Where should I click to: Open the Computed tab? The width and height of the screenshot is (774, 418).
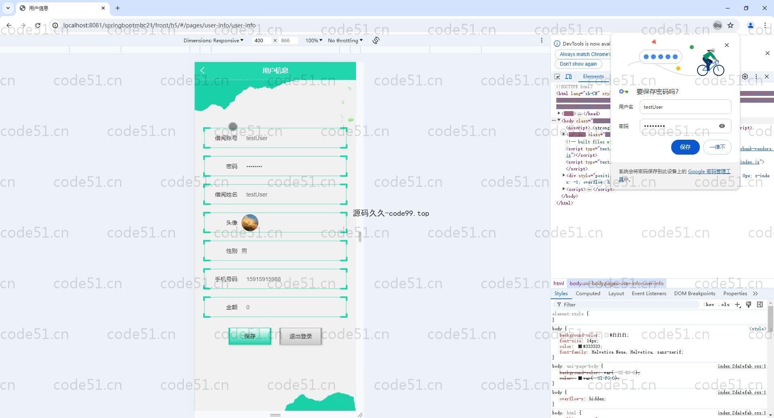pos(588,294)
